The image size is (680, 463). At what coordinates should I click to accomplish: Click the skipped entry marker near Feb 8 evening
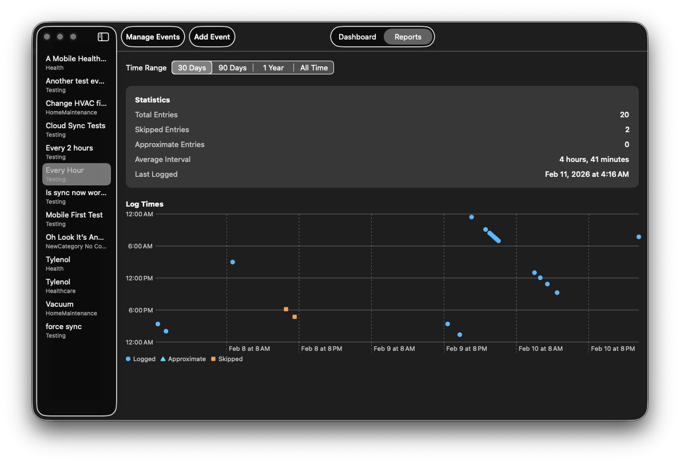(x=286, y=309)
